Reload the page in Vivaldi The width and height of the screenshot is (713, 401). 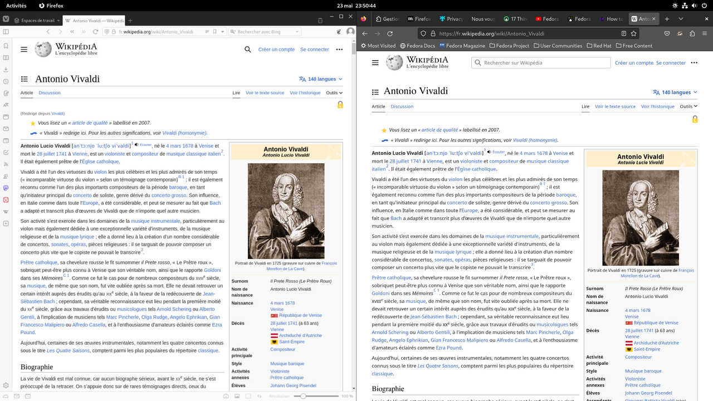pyautogui.click(x=96, y=32)
